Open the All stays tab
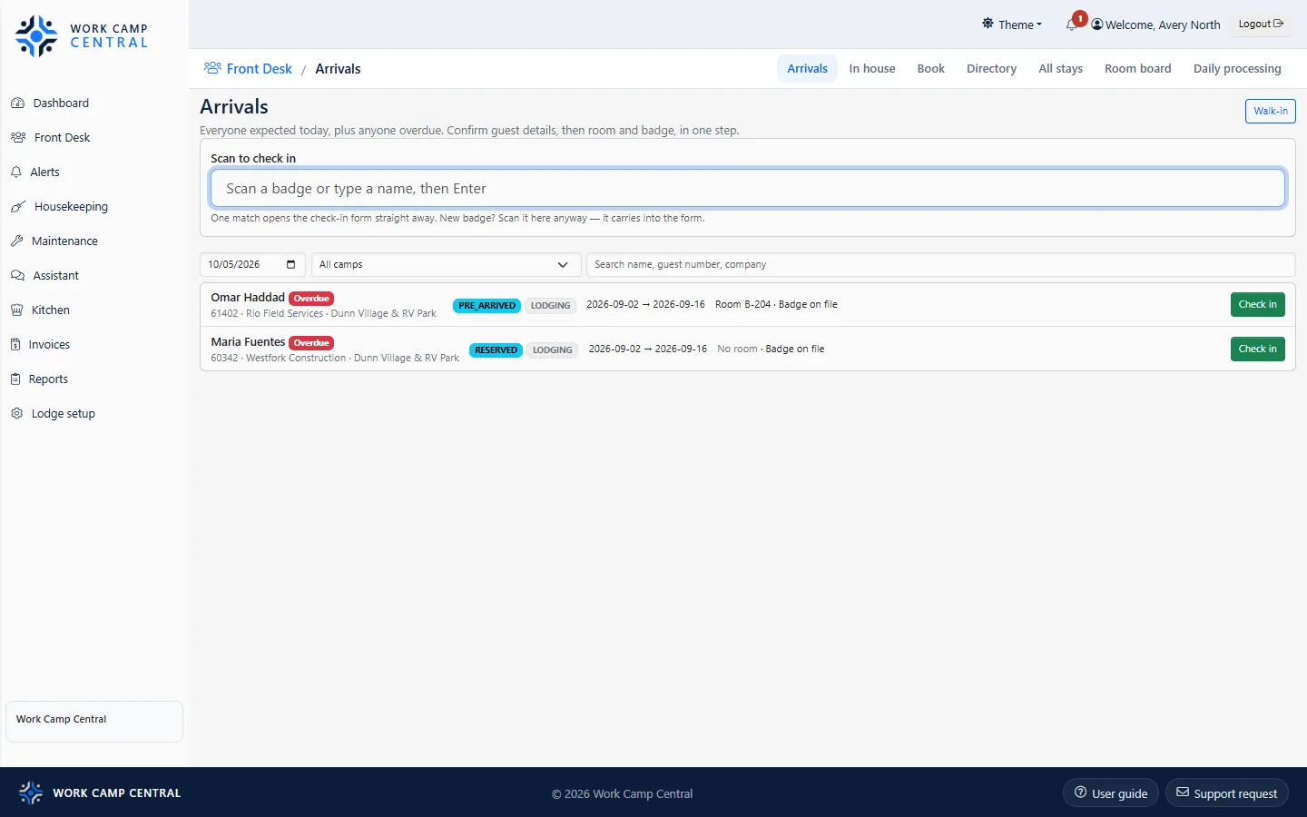The height and width of the screenshot is (817, 1307). click(x=1060, y=69)
